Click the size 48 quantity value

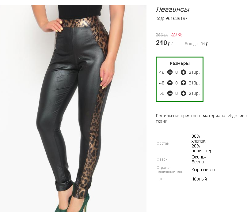coord(177,83)
